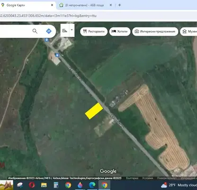This screenshot has width=197, height=190.
Task: Open File Explorer from the taskbar
Action: coord(44,185)
